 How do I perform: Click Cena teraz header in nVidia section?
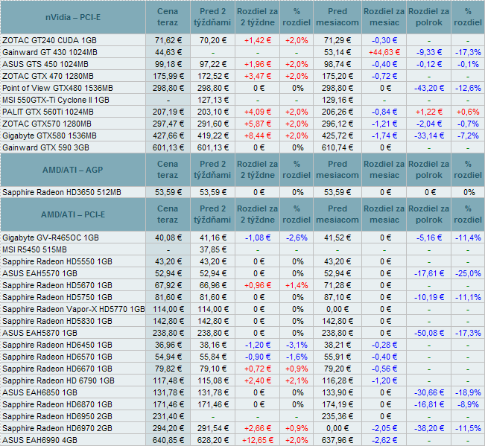(x=168, y=17)
